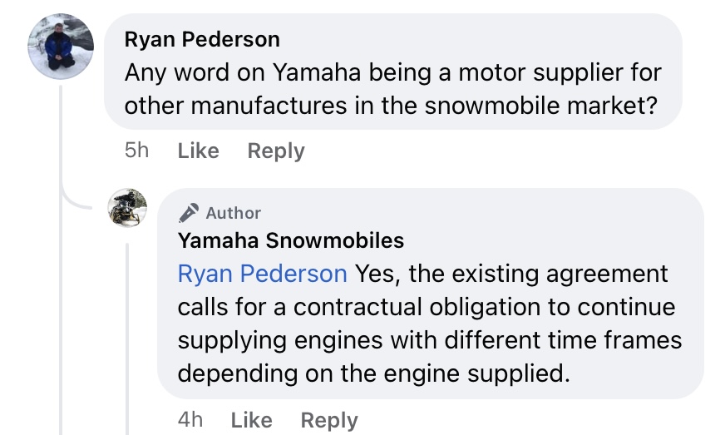The width and height of the screenshot is (720, 435).
Task: Open Yamaha Snowmobiles profile avatar
Action: (x=128, y=208)
